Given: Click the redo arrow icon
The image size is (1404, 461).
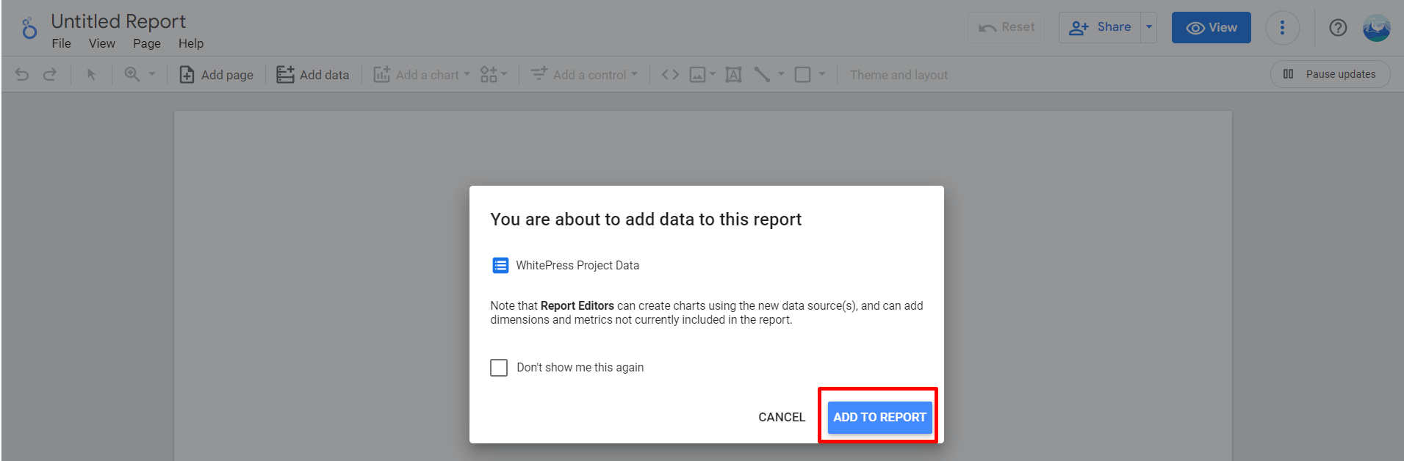Looking at the screenshot, I should [x=50, y=74].
